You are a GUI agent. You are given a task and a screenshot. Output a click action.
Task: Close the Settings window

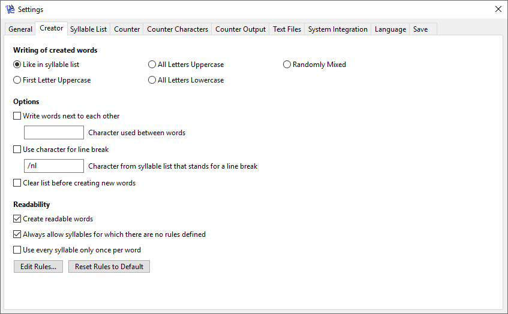[x=498, y=10]
